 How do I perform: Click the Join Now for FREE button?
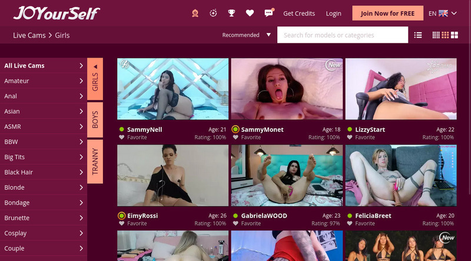(x=387, y=13)
